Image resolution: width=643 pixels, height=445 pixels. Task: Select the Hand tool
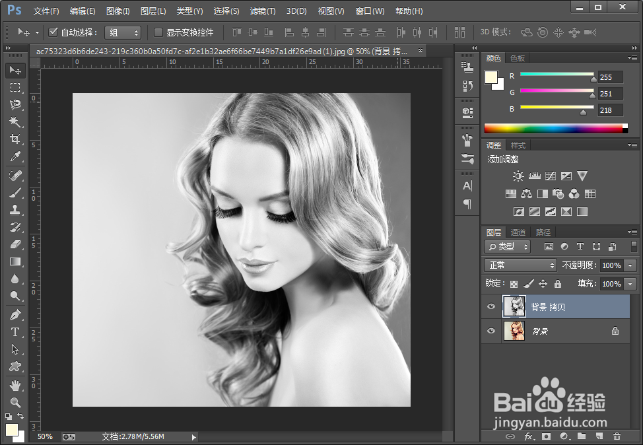coord(15,386)
